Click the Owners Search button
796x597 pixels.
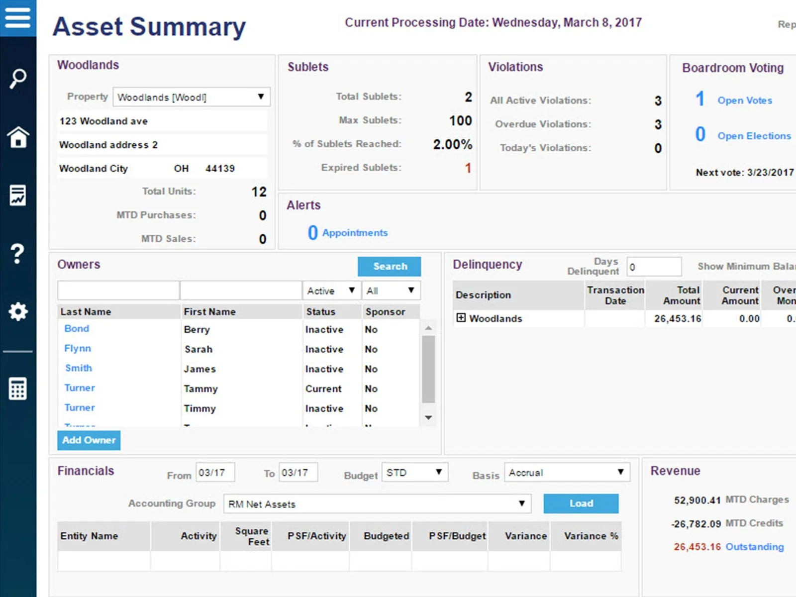click(x=390, y=267)
